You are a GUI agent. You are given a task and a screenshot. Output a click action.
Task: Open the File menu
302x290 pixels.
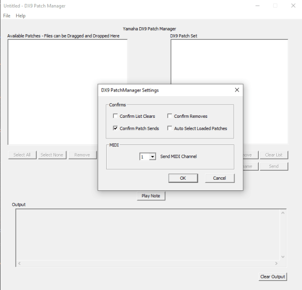7,16
